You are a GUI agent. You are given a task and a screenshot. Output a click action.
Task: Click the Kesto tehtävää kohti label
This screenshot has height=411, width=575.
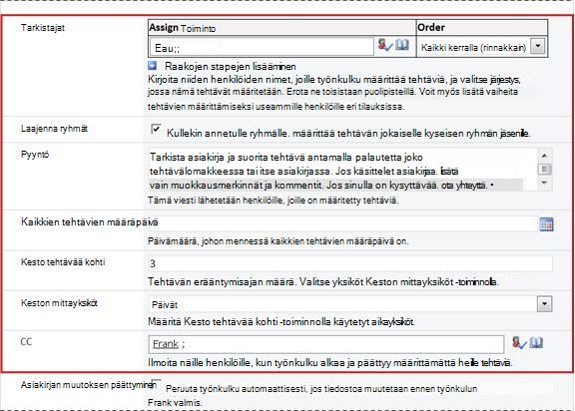(63, 262)
